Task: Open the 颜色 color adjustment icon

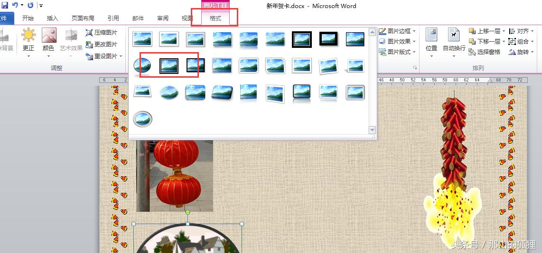Action: (x=49, y=35)
